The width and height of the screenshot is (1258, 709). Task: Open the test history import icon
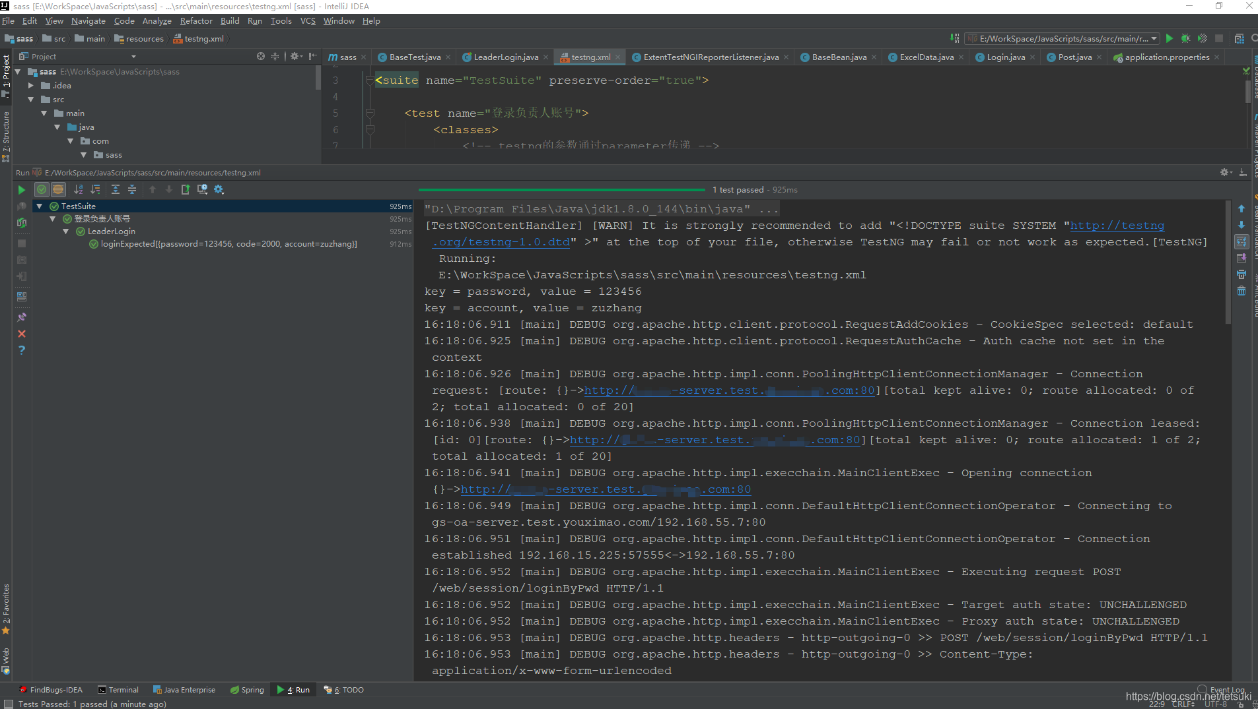coord(202,190)
